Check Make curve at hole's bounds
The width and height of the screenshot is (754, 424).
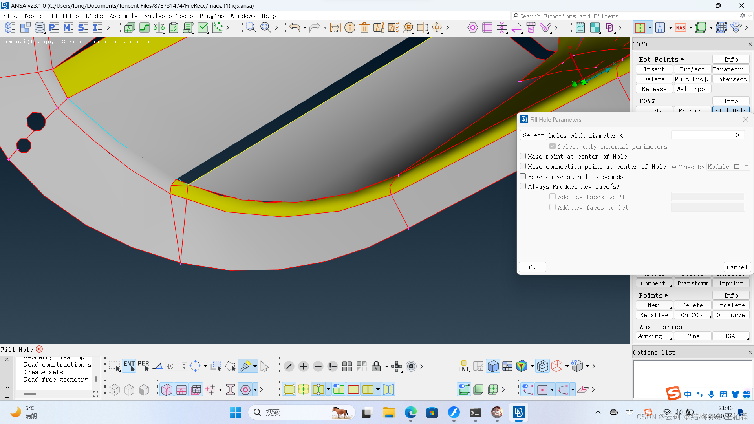pos(523,177)
